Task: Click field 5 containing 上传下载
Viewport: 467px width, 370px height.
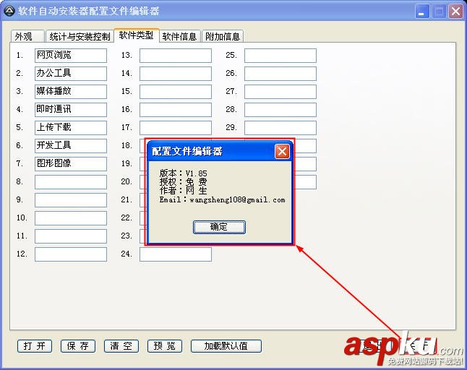Action: 71,128
